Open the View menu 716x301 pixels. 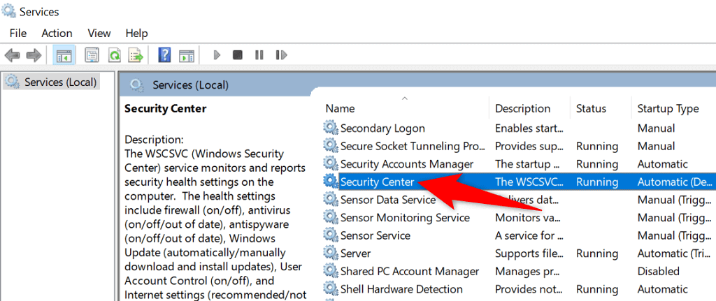pyautogui.click(x=99, y=33)
